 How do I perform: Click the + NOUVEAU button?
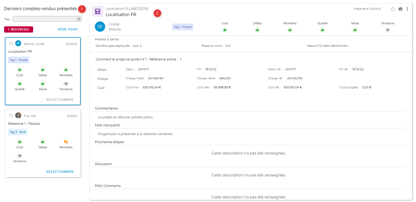point(19,29)
